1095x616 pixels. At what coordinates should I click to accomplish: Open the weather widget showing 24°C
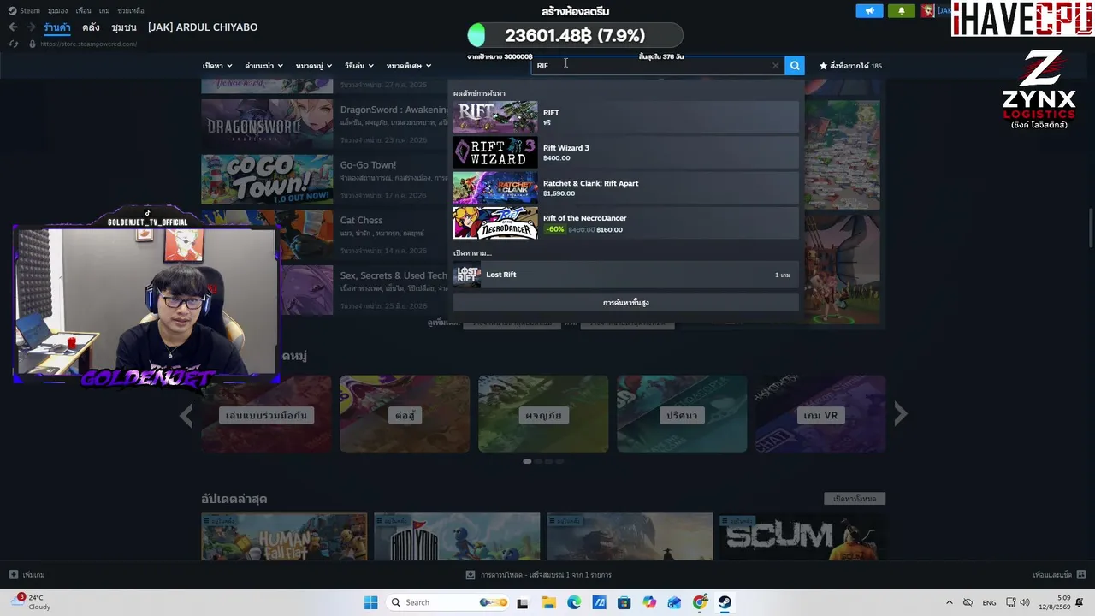point(32,602)
